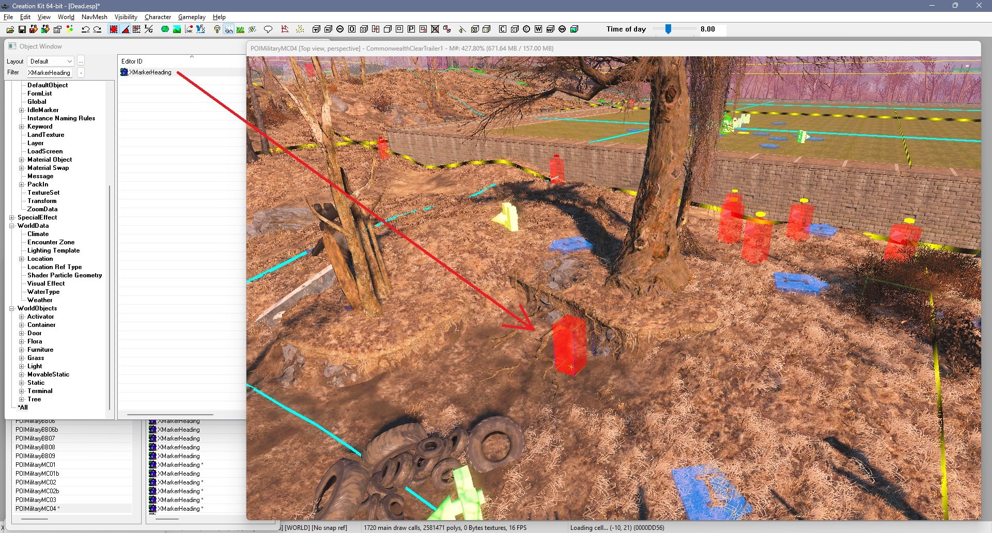992x533 pixels.
Task: Click the floppy disk save plugin icon
Action: coord(22,29)
